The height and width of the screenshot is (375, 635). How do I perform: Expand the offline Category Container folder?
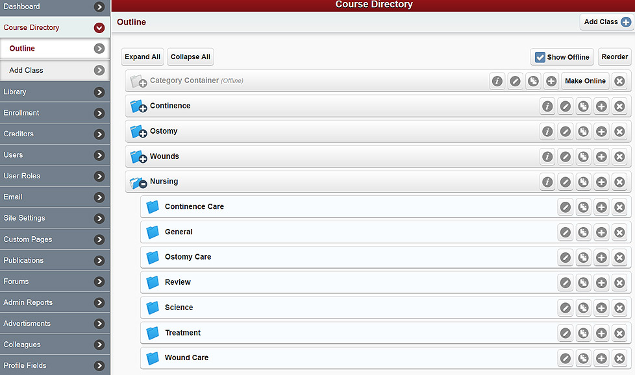pos(138,81)
